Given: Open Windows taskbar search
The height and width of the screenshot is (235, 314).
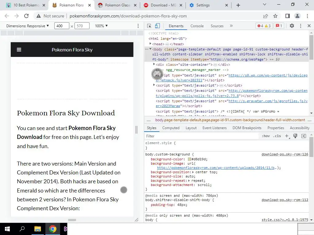Looking at the screenshot, I should 22,229.
